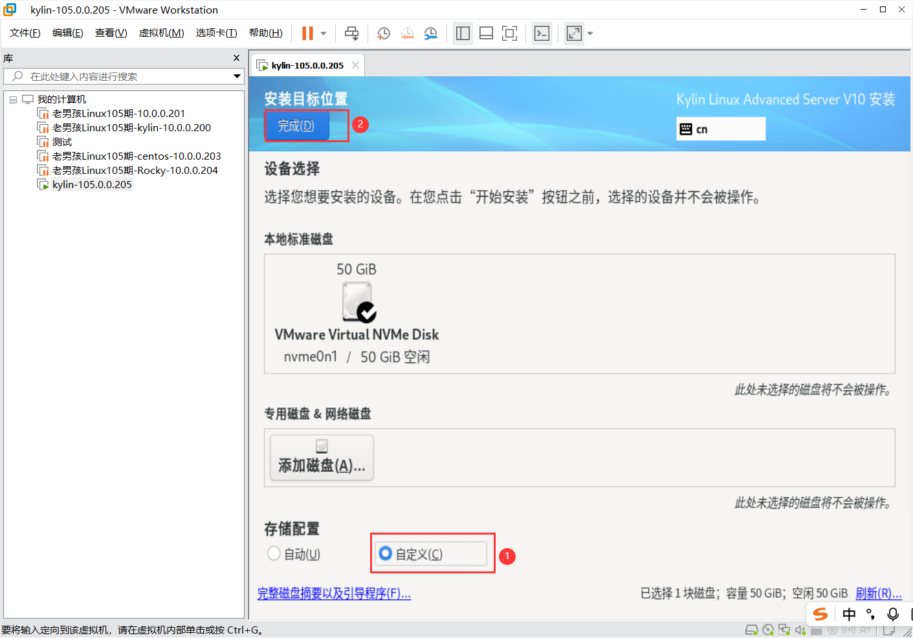
Task: Take a snapshot of this virtual machine
Action: point(384,34)
